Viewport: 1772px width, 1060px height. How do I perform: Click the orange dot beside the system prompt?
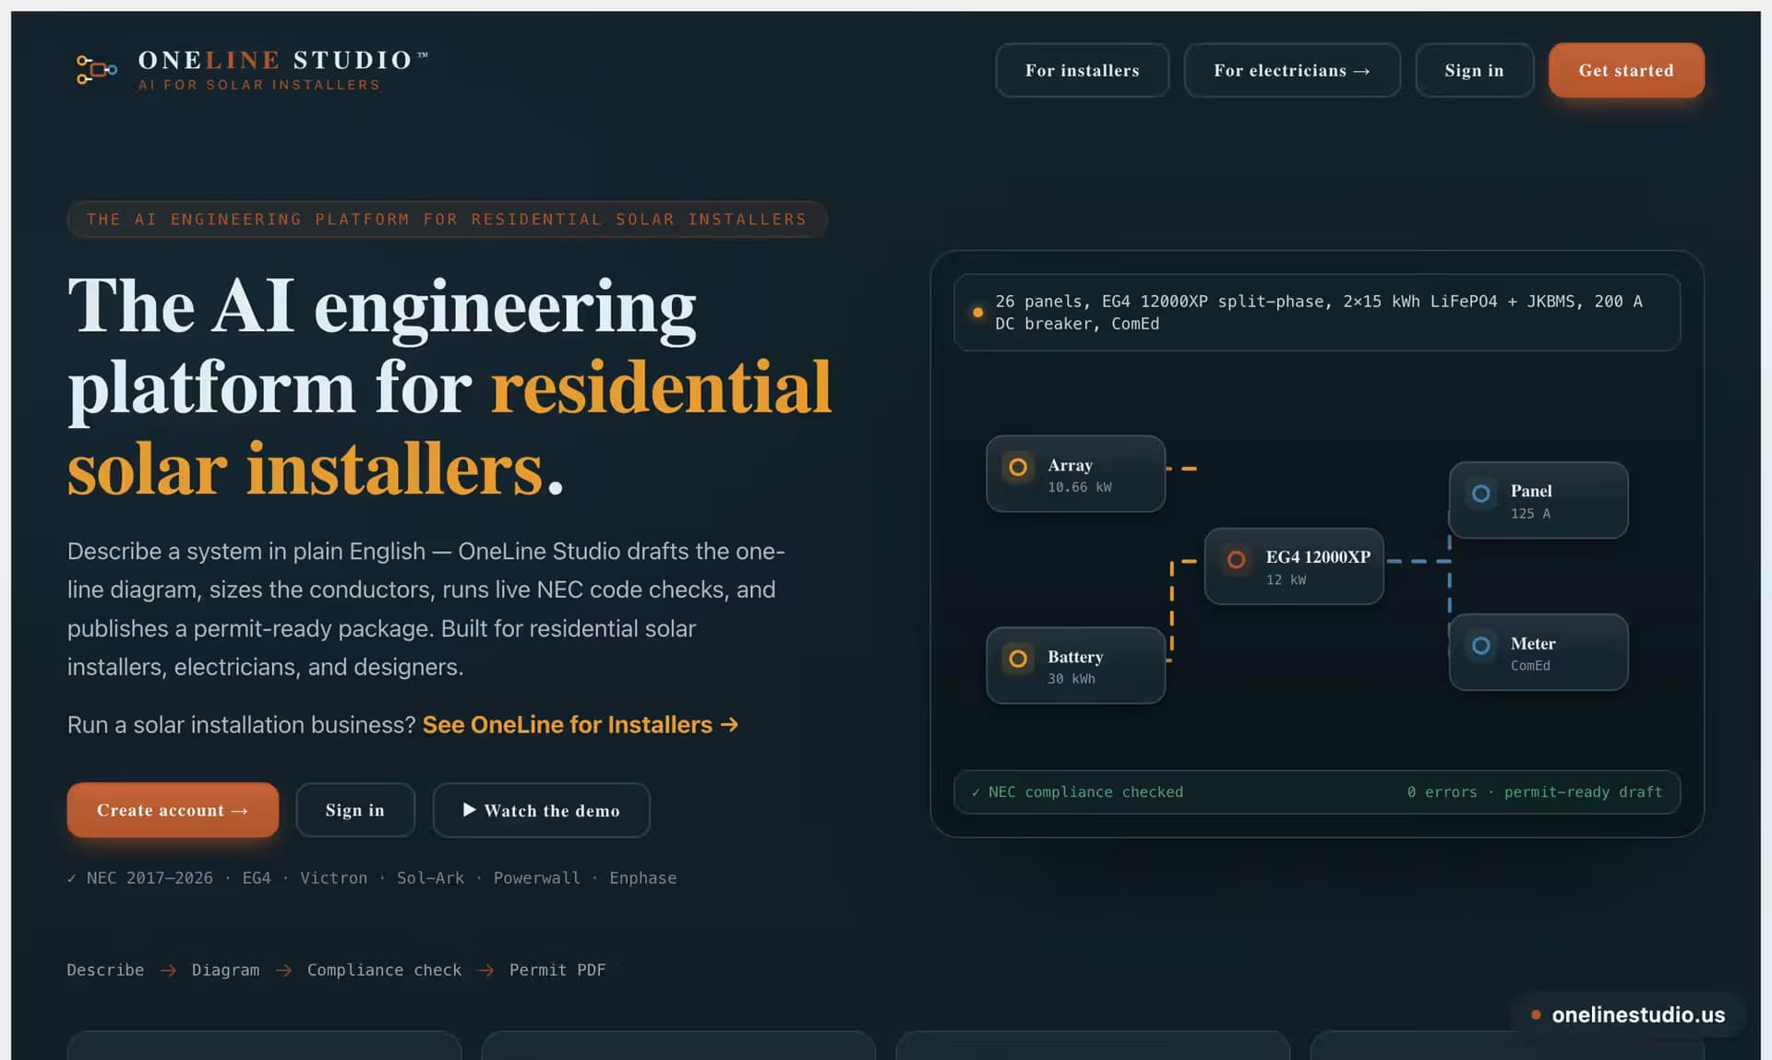(x=977, y=313)
